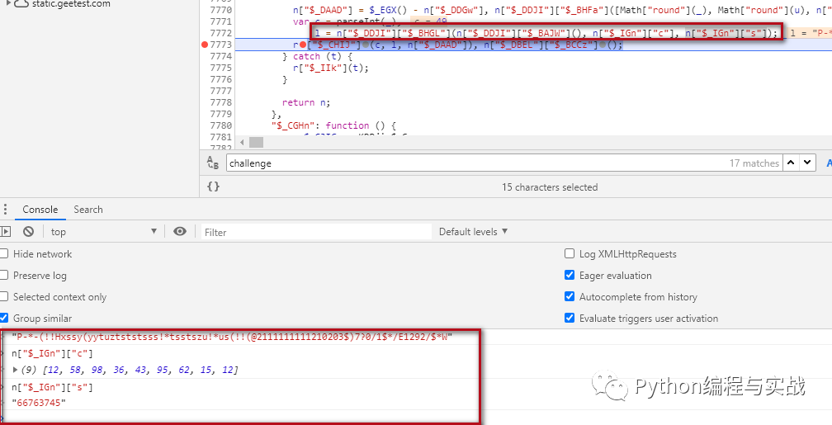Click line number 7776 gutter
Viewport: 832px width, 425px height.
[x=220, y=79]
